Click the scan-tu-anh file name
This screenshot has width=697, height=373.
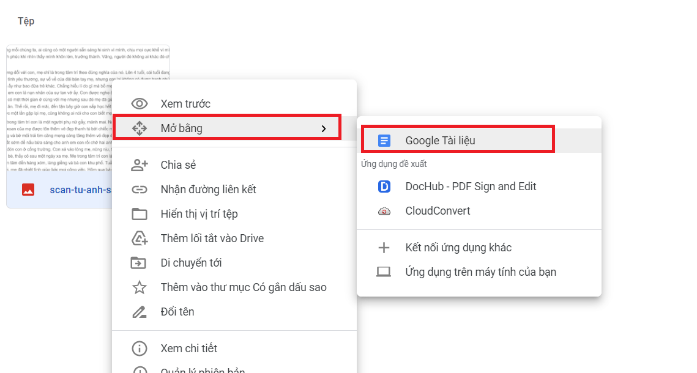(80, 190)
